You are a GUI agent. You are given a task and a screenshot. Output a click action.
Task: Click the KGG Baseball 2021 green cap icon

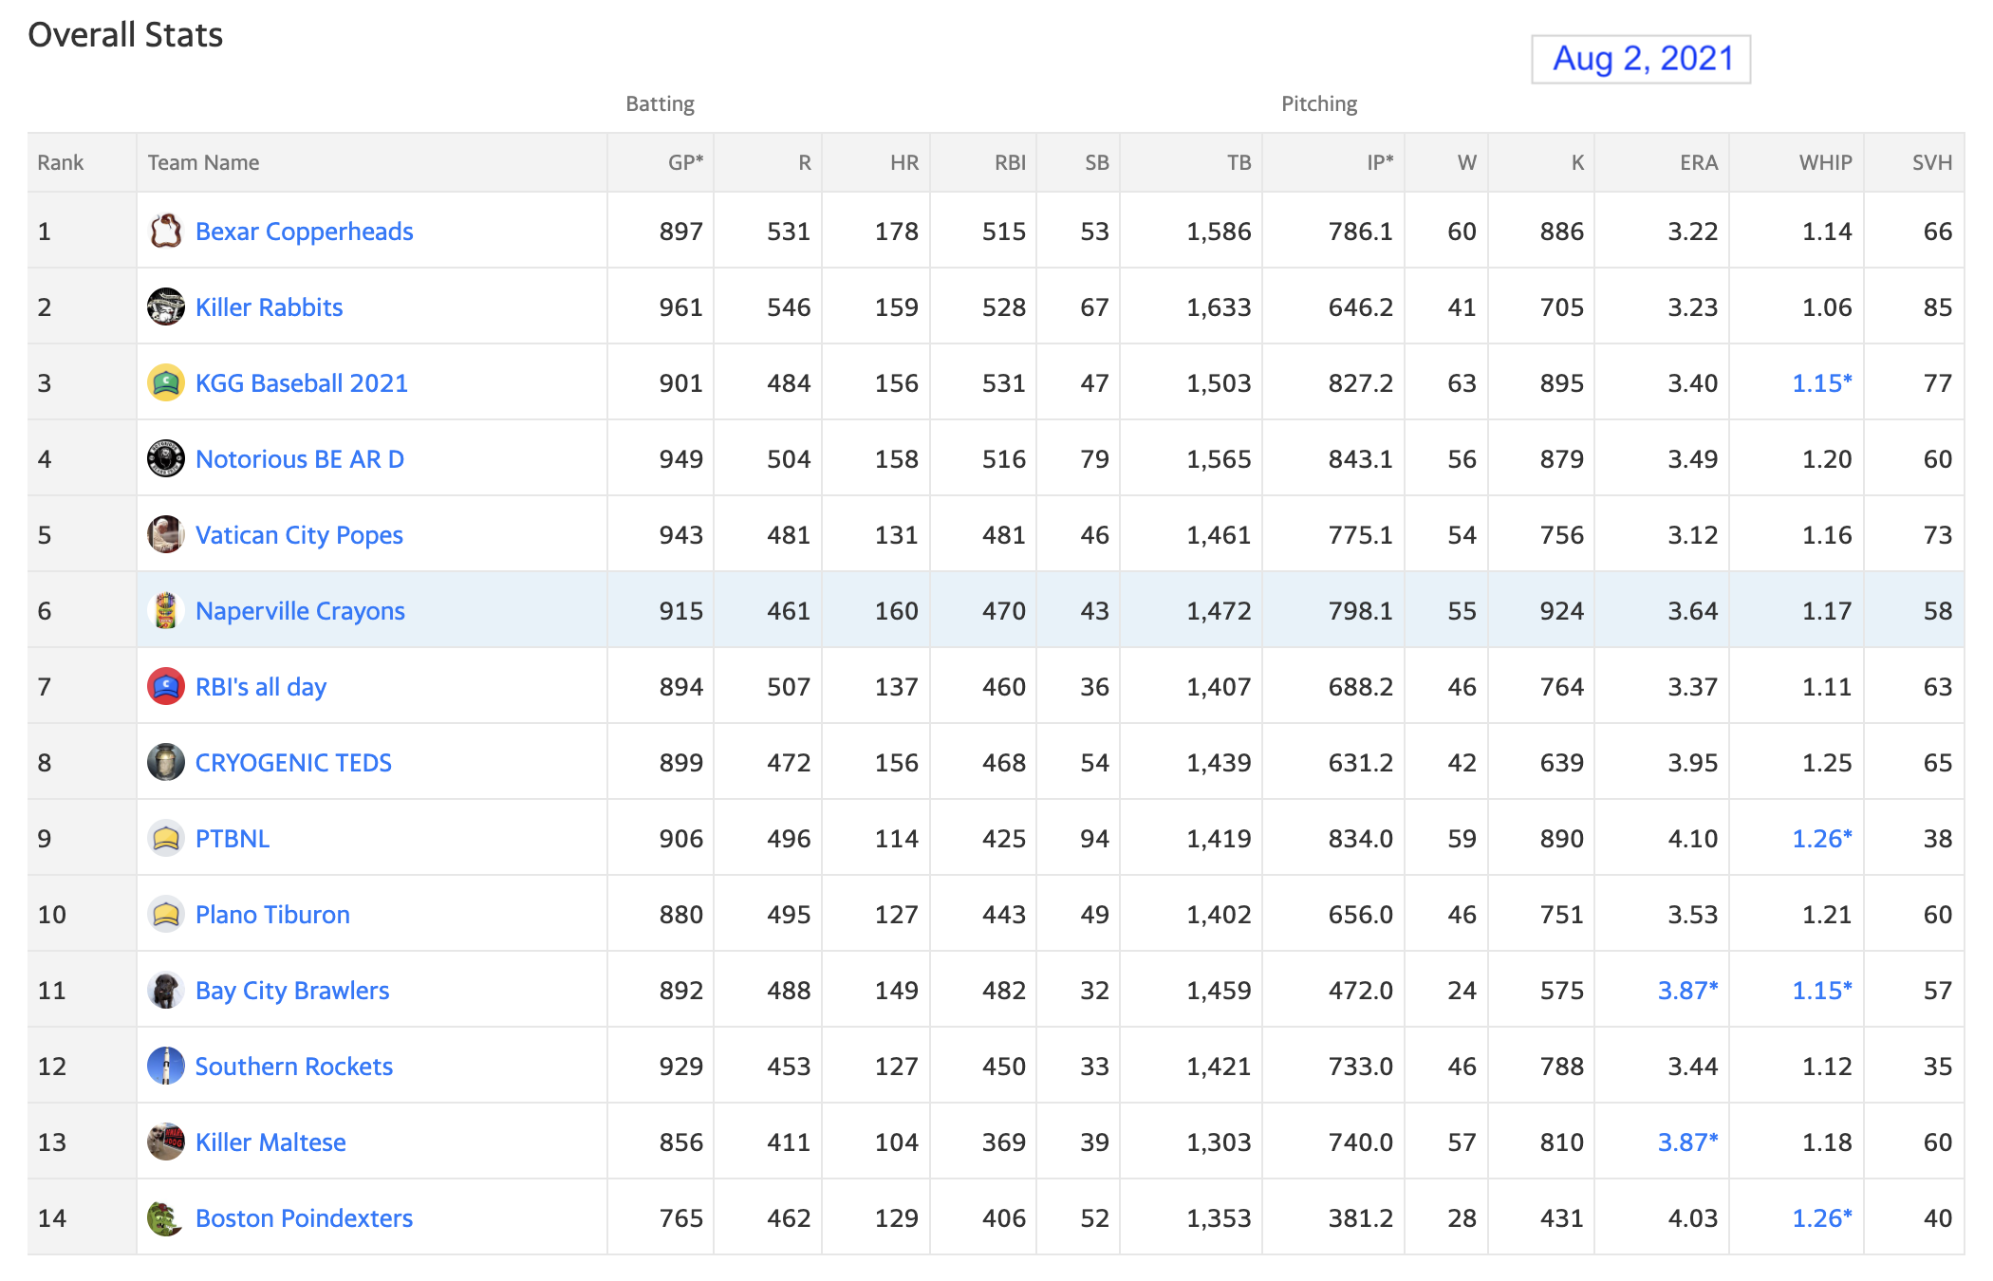tap(166, 382)
